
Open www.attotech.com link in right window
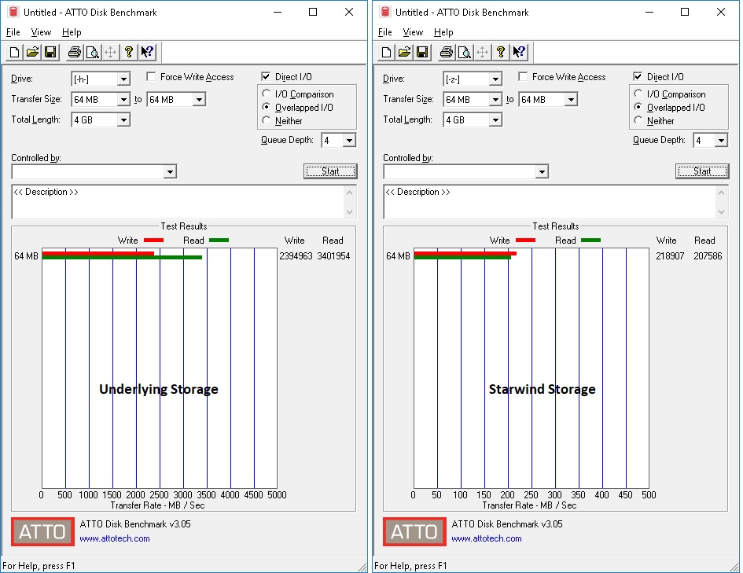coord(487,538)
